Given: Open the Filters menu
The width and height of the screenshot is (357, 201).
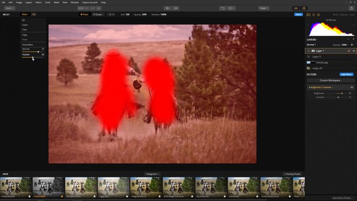Looking at the screenshot, I should point(38,2).
